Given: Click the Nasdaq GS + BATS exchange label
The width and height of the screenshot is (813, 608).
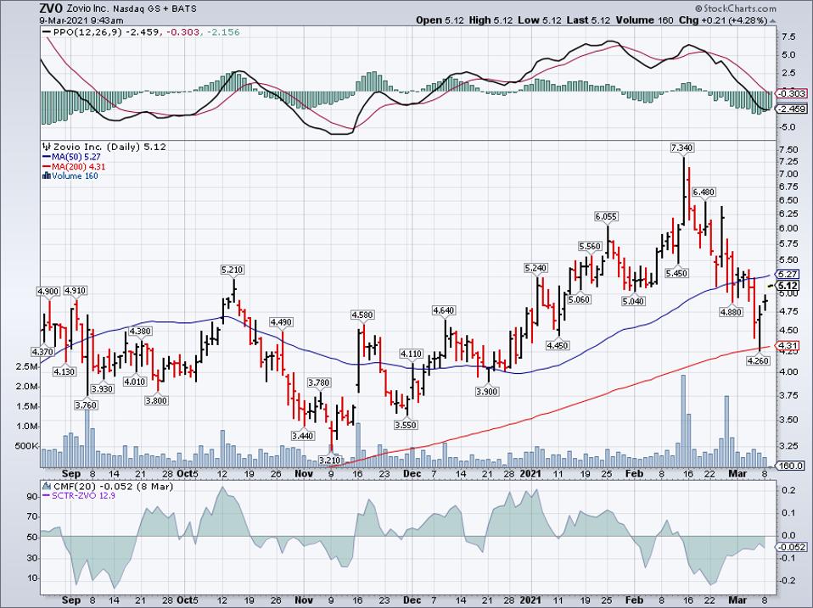Looking at the screenshot, I should [x=155, y=8].
